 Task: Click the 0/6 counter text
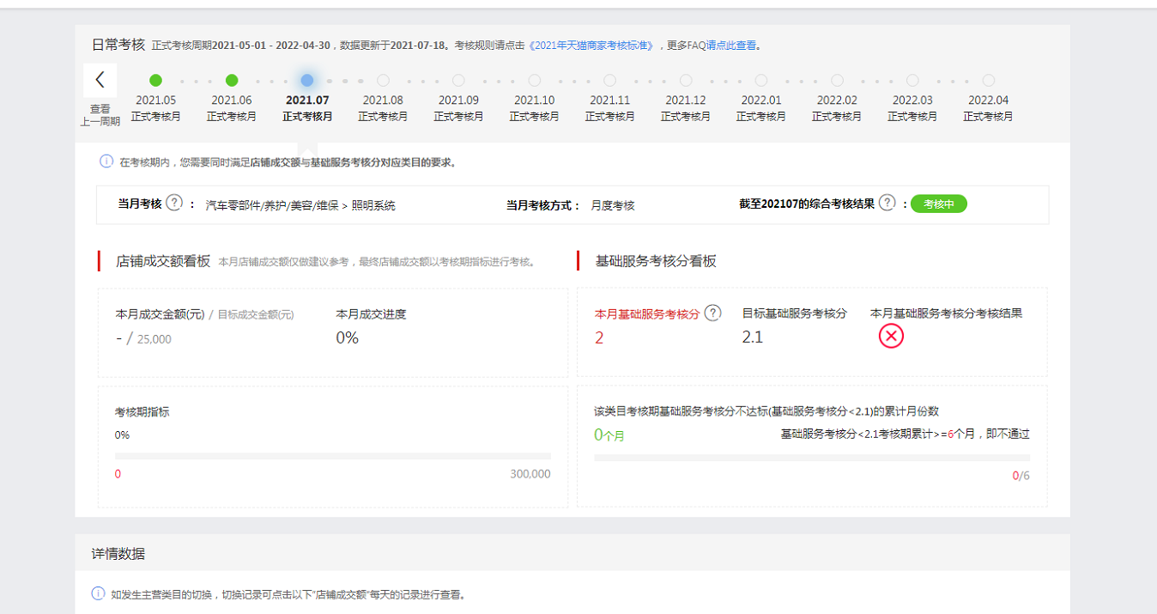click(x=1021, y=476)
